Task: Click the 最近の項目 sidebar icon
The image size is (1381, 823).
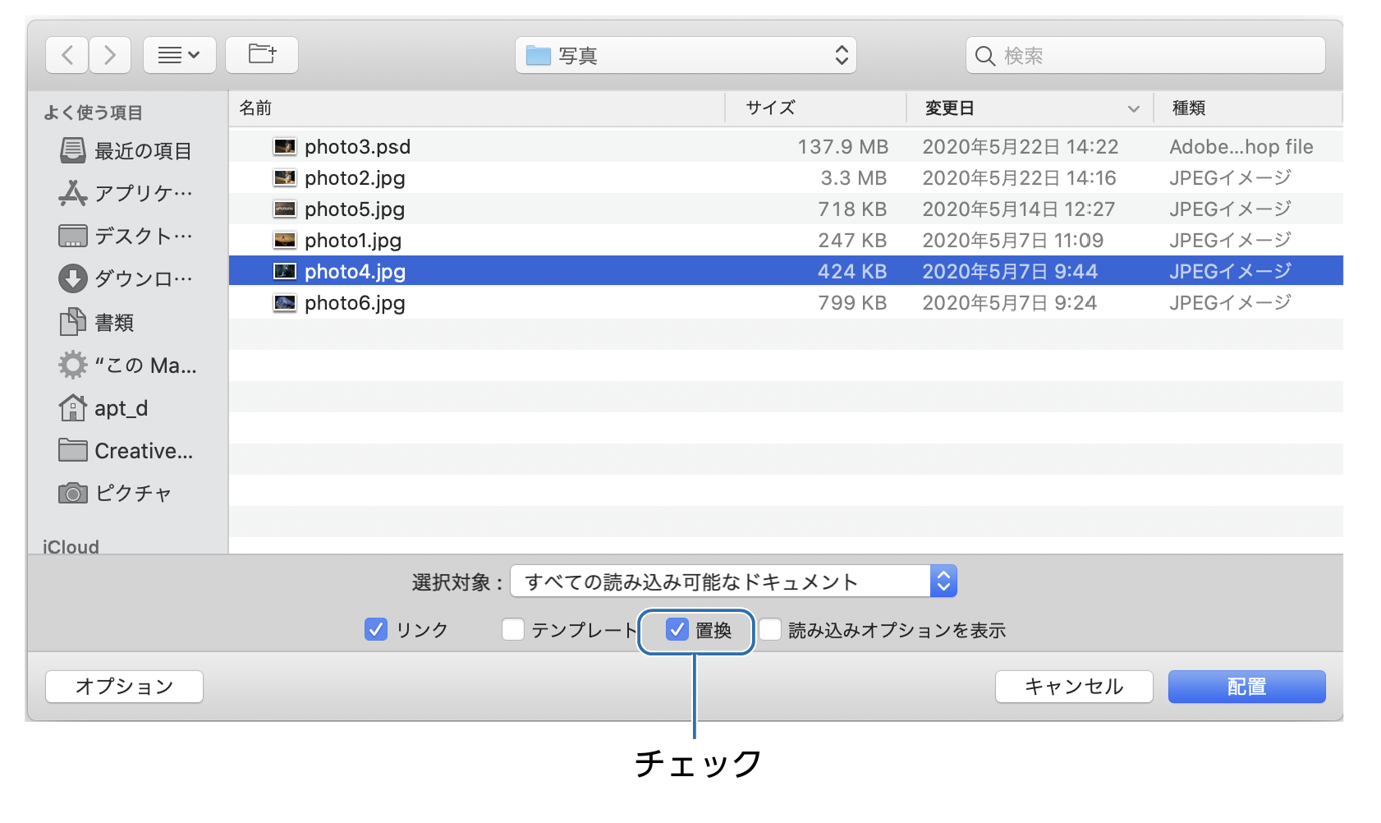Action: coord(73,150)
